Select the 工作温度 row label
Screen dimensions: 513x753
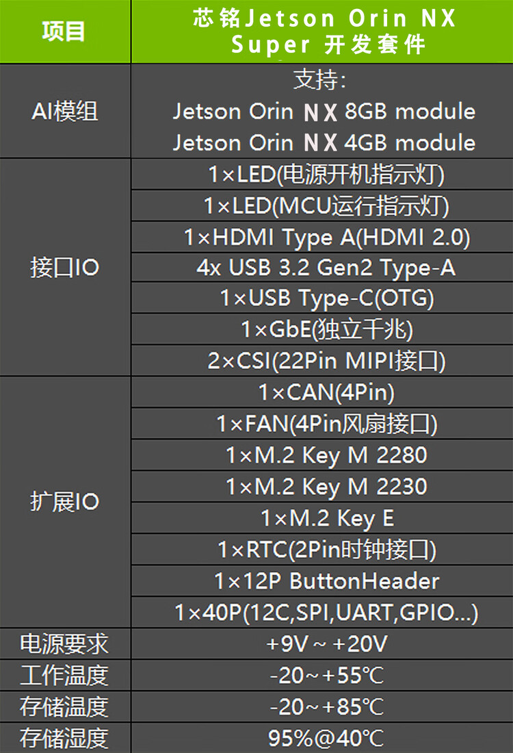pos(65,675)
